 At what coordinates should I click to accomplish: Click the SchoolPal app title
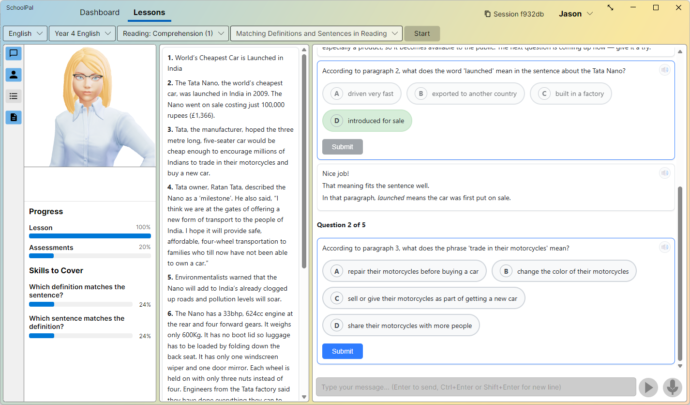20,7
